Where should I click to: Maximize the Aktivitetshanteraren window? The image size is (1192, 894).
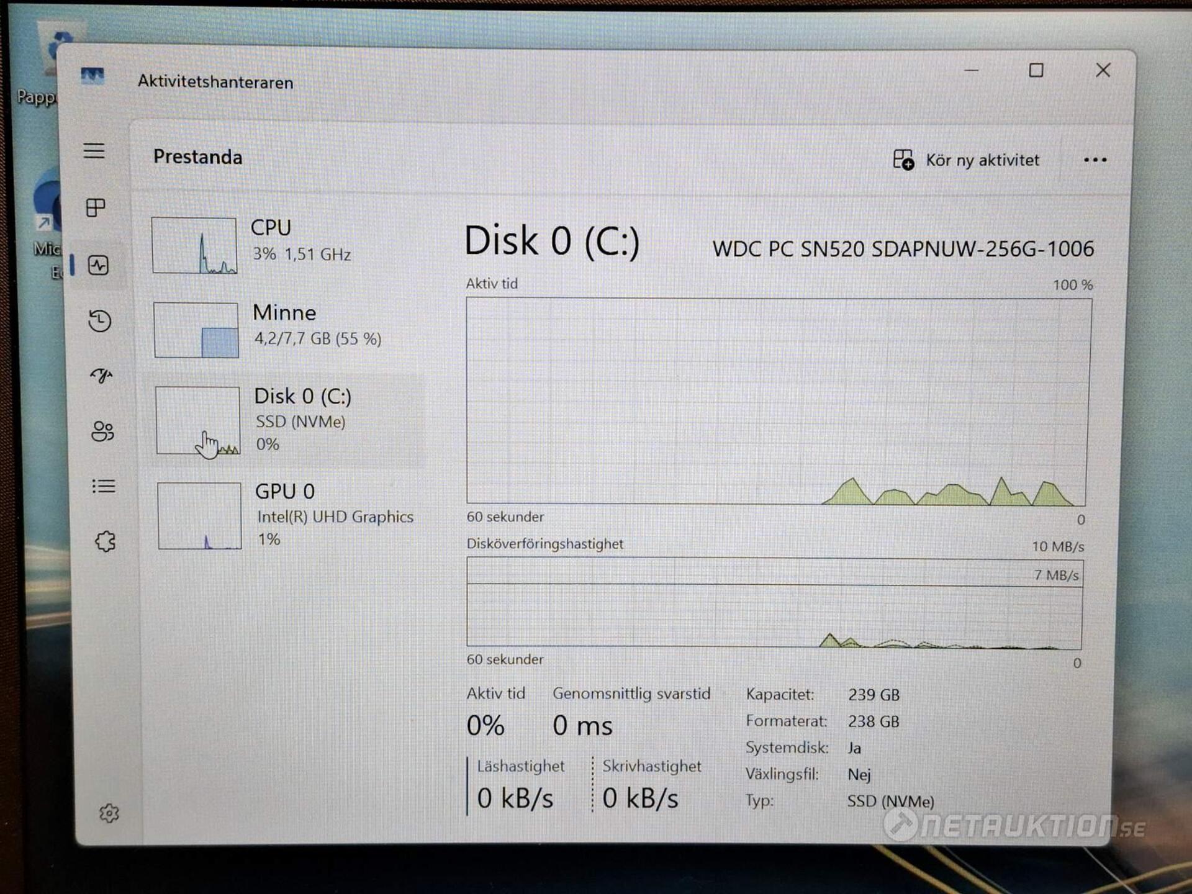click(1036, 70)
